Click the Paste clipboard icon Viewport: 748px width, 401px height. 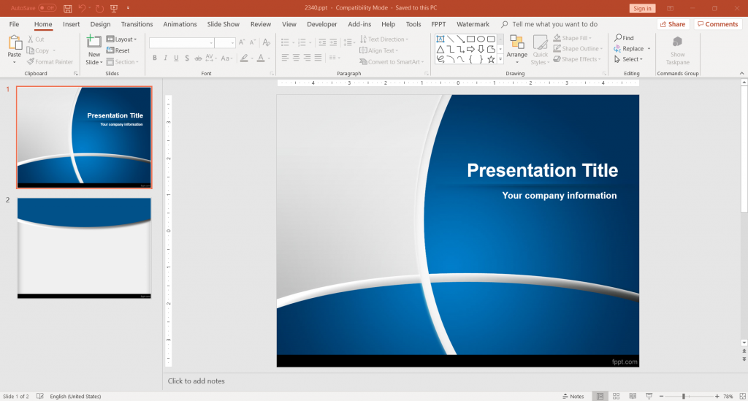(15, 44)
